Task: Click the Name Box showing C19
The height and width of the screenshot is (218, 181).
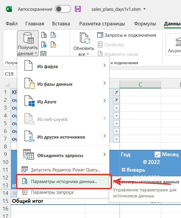Action: (10, 74)
